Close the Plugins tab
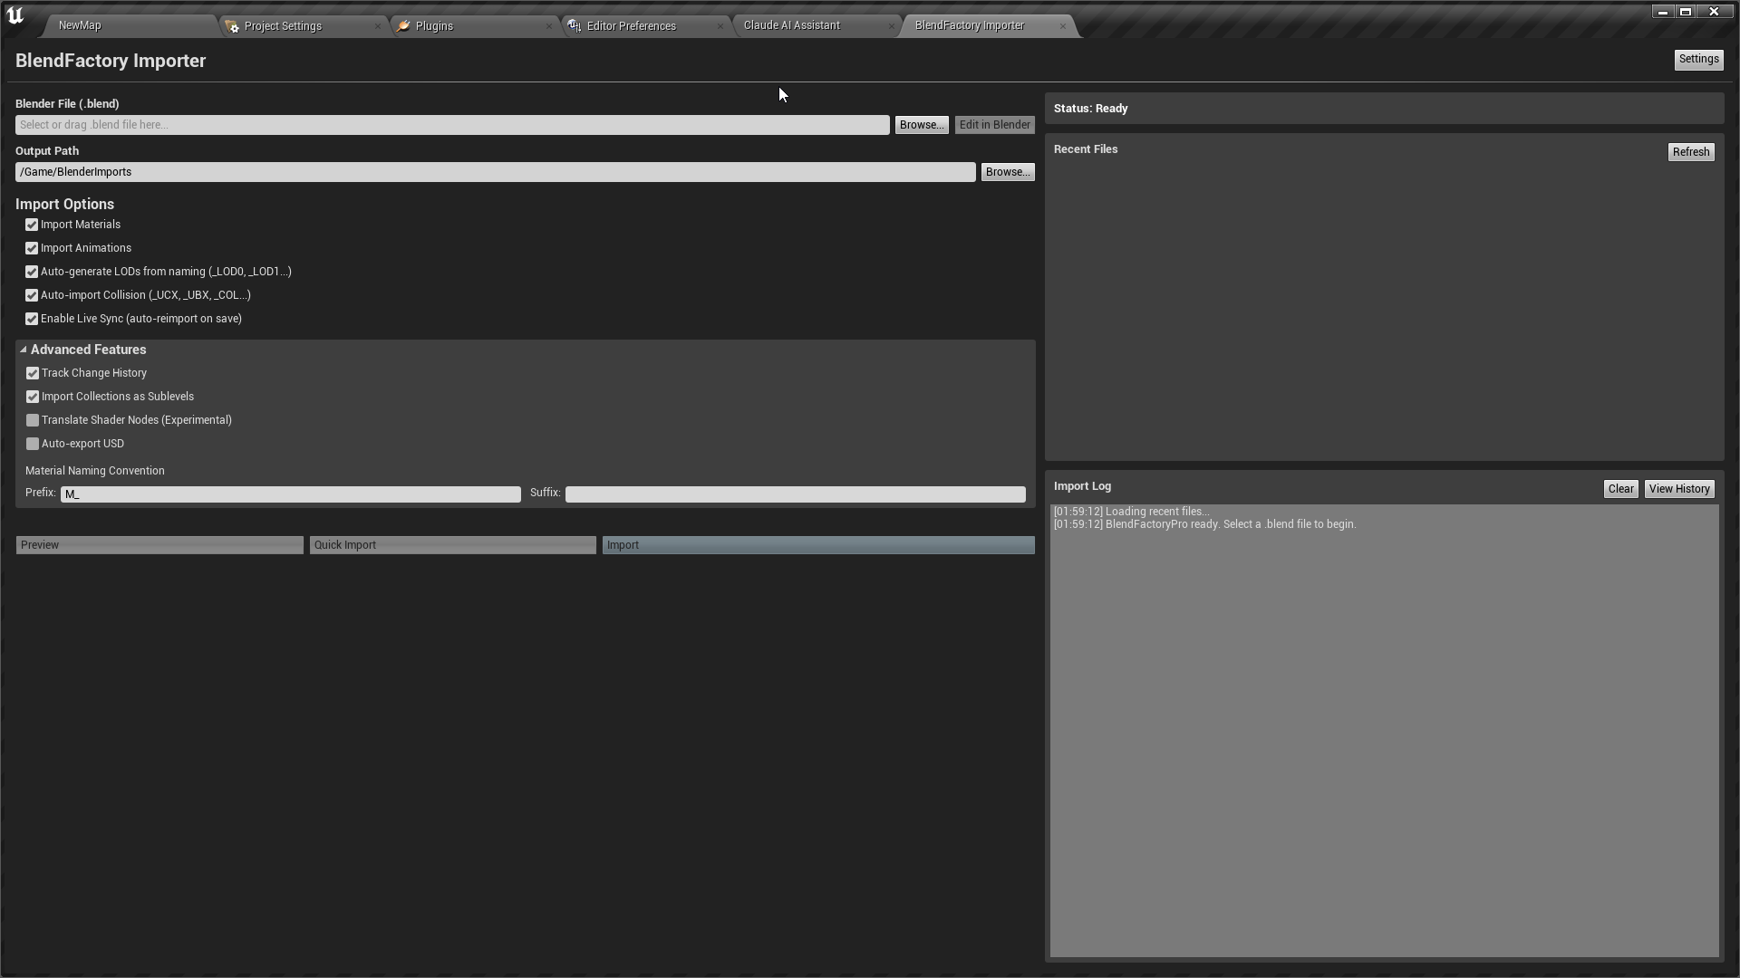1740x978 pixels. 549,26
